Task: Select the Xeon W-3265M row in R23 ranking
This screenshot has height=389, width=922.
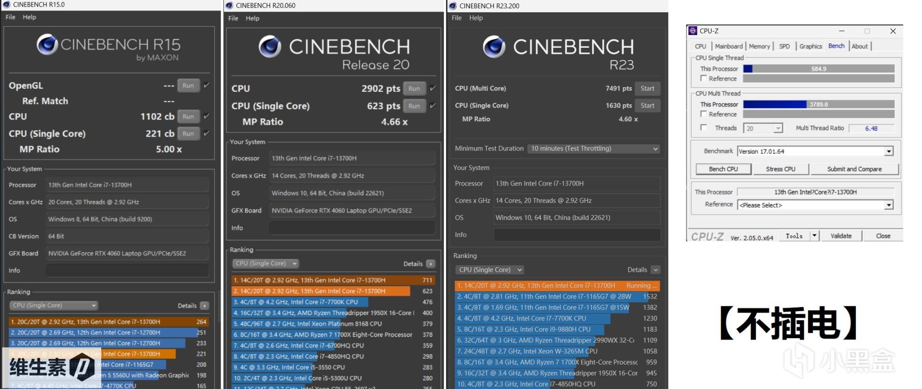Action: point(557,351)
